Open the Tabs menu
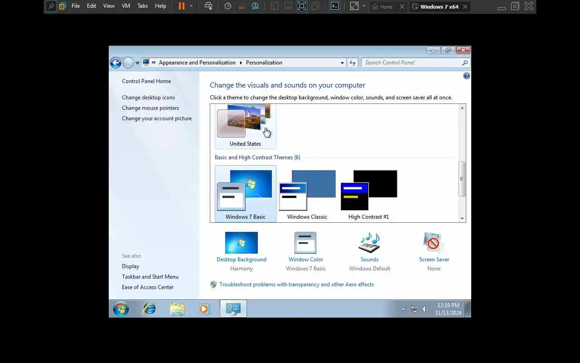580x363 pixels. (x=143, y=6)
